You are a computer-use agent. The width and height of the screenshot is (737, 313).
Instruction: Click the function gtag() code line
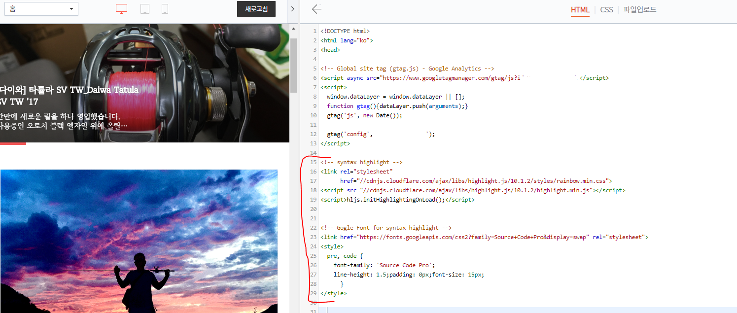(x=397, y=106)
